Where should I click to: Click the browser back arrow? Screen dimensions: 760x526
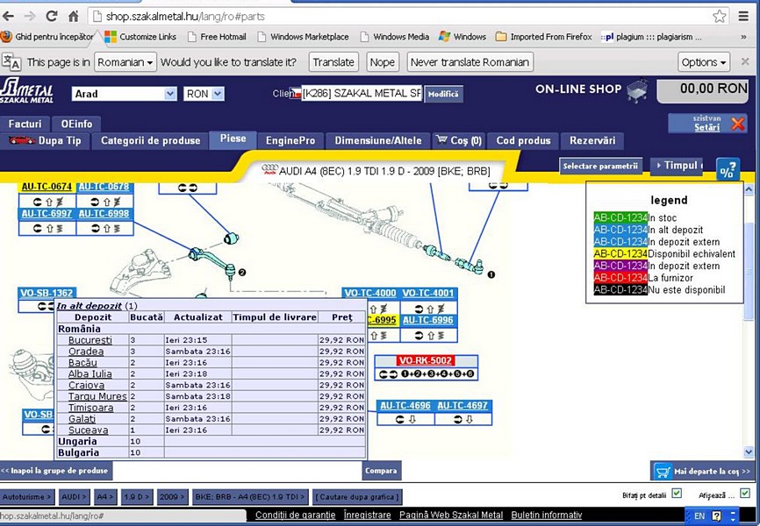click(8, 17)
